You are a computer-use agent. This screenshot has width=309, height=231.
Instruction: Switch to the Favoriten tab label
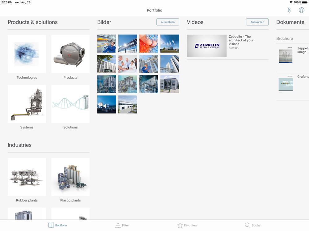(x=190, y=225)
